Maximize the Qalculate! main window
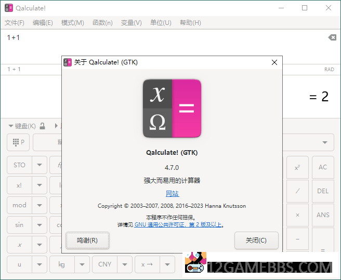341x280 pixels. click(305, 8)
